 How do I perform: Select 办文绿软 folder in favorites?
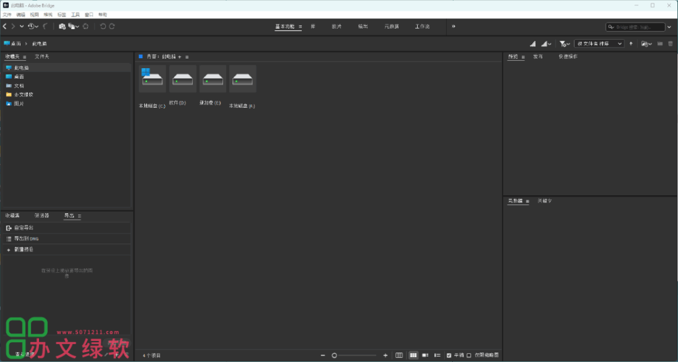pos(67,95)
